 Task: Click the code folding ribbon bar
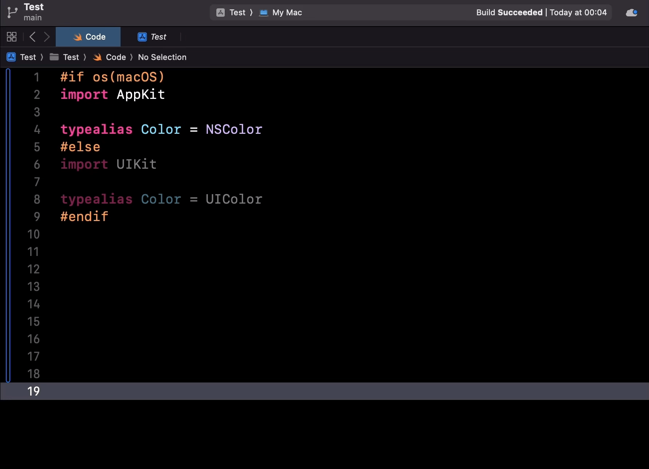[x=8, y=225]
